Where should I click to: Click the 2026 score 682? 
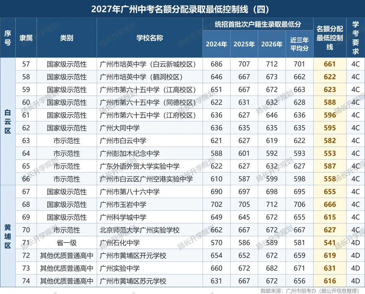tap(272, 268)
